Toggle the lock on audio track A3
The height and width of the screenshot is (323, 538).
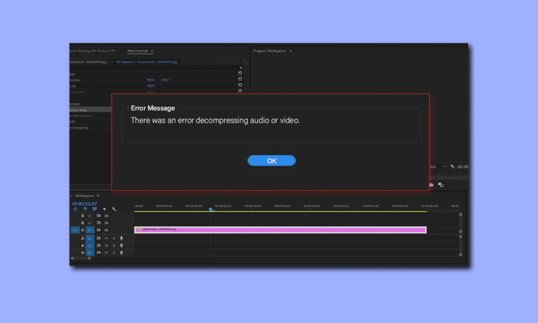tap(83, 253)
